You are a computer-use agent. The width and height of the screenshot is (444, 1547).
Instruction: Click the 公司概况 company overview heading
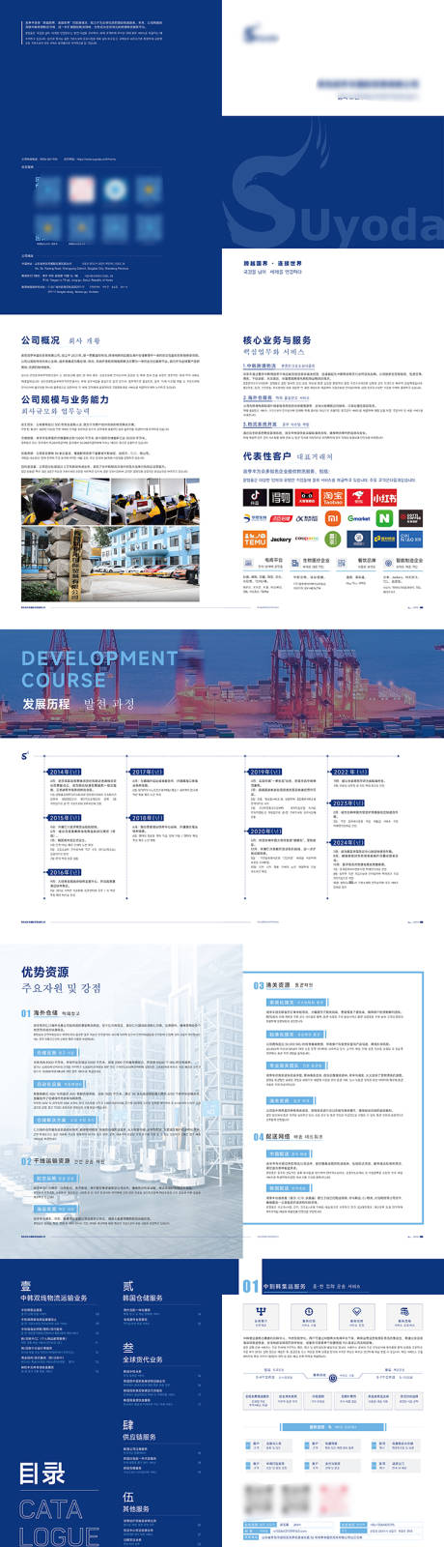click(x=41, y=340)
